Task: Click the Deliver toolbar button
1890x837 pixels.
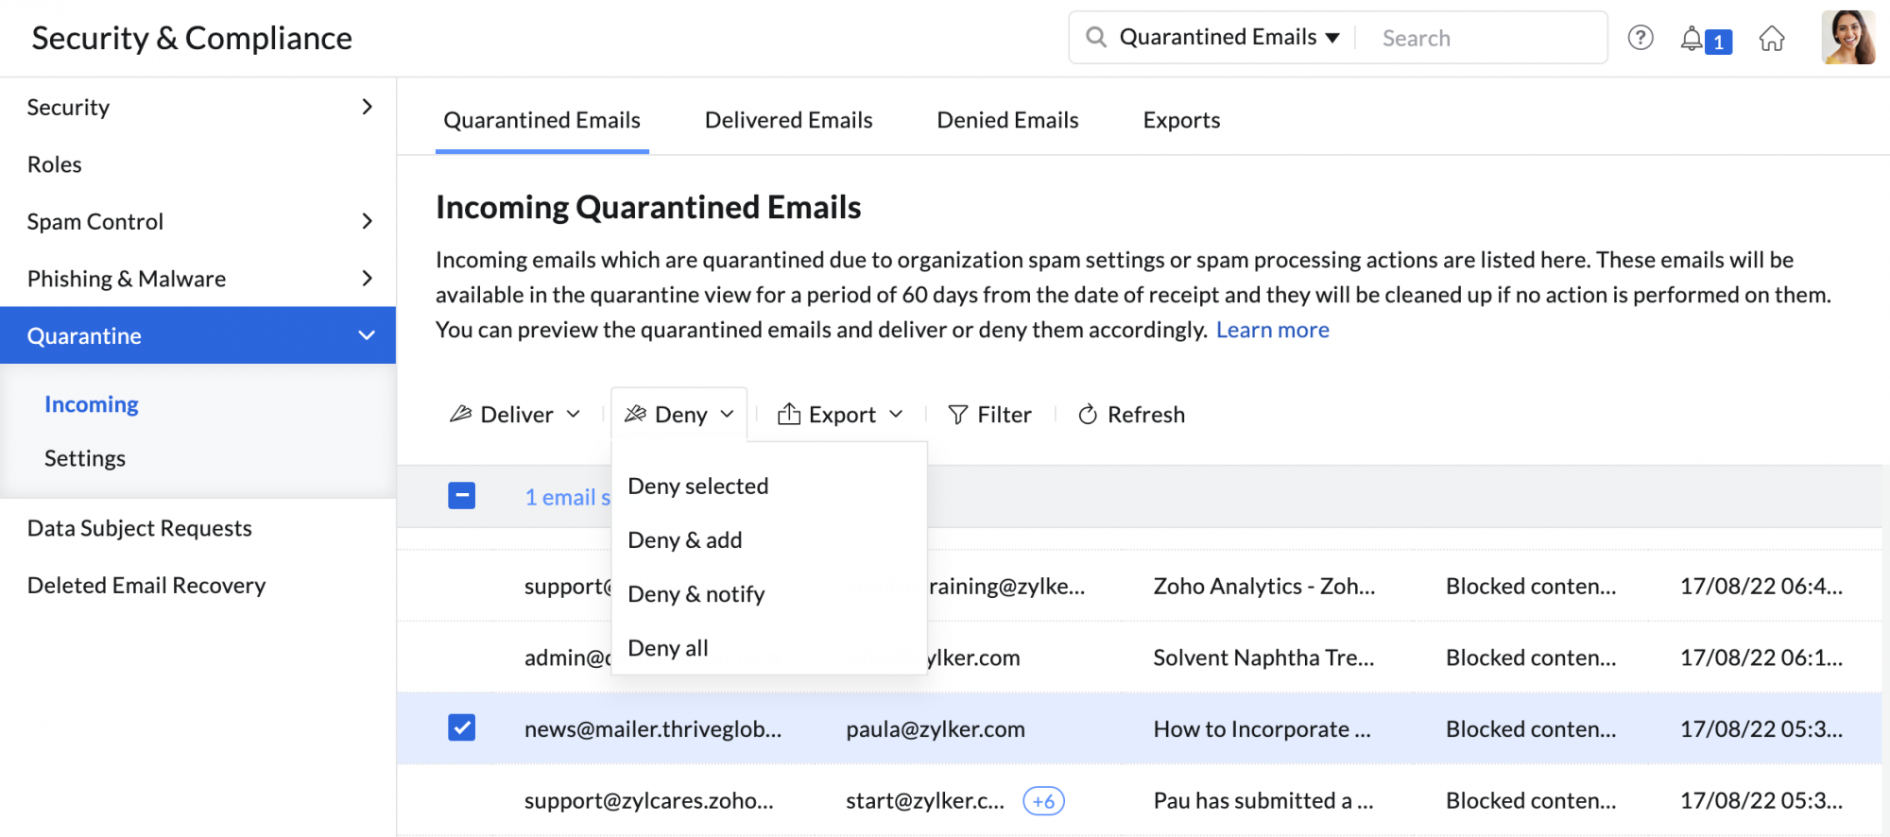Action: 515,415
